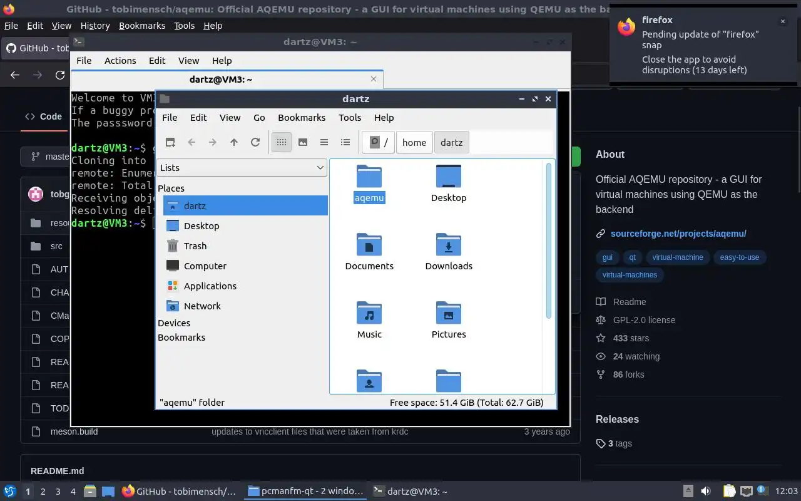Reload page in Firefox
This screenshot has width=801, height=501.
point(60,75)
